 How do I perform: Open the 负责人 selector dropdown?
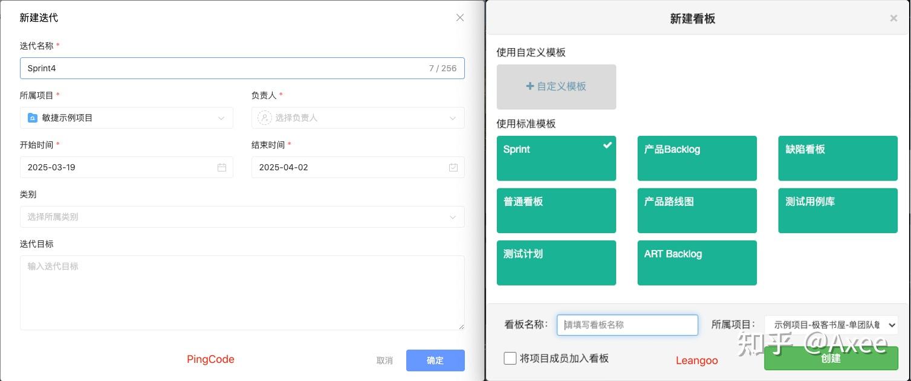pyautogui.click(x=358, y=118)
